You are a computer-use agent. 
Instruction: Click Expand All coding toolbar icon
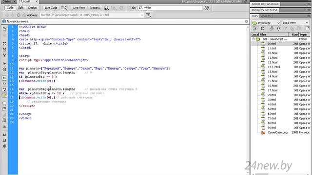click(4, 55)
